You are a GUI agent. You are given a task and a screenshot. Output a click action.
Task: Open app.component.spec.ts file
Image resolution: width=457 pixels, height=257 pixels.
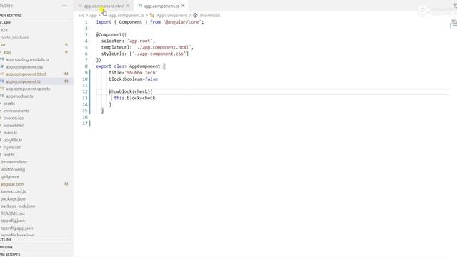(x=28, y=89)
